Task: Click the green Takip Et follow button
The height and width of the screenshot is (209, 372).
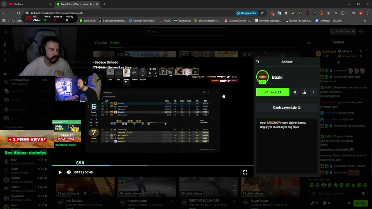Action: tap(273, 92)
